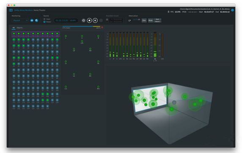The height and width of the screenshot is (153, 242).
Task: Click the Rtr speaker in layout view
Action: point(90,74)
